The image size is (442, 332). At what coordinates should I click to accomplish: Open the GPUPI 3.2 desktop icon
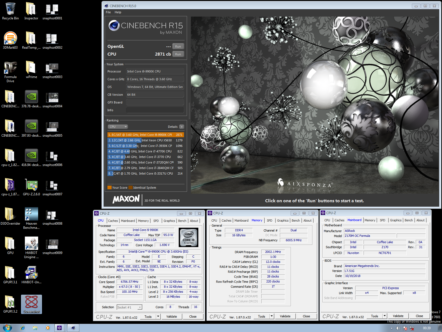(10, 304)
